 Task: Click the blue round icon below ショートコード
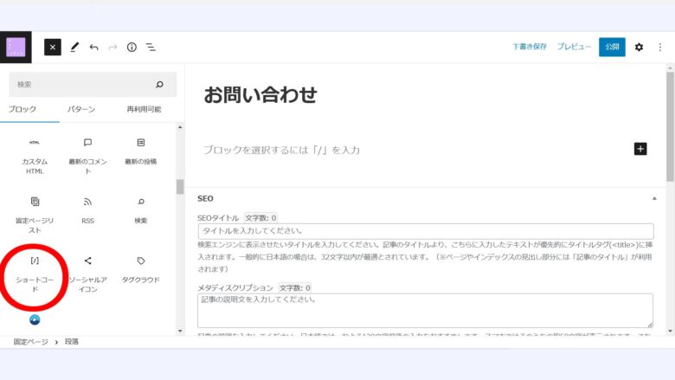coord(35,319)
